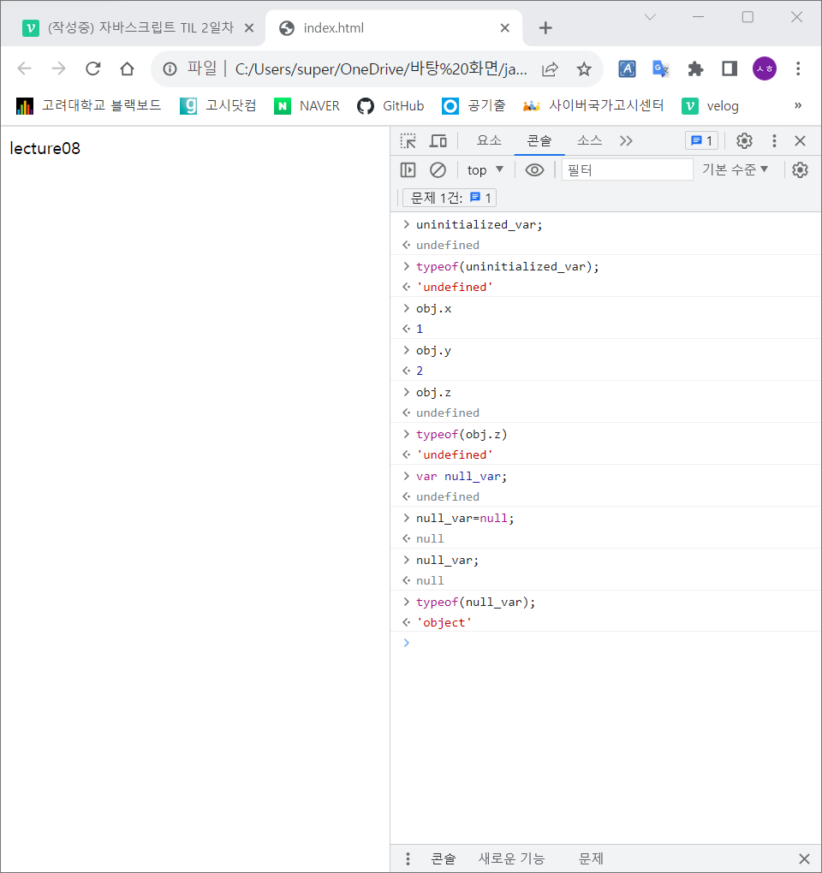This screenshot has height=873, width=822.
Task: Open the '기본 수준' log level dropdown
Action: [x=736, y=169]
